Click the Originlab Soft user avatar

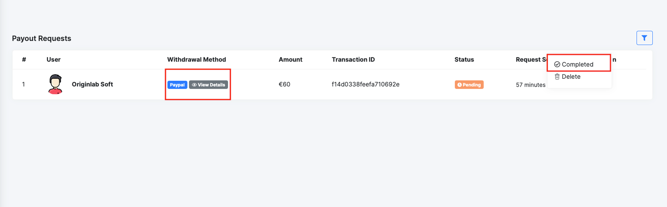click(x=55, y=84)
